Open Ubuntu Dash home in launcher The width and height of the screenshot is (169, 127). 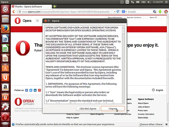tap(5, 9)
